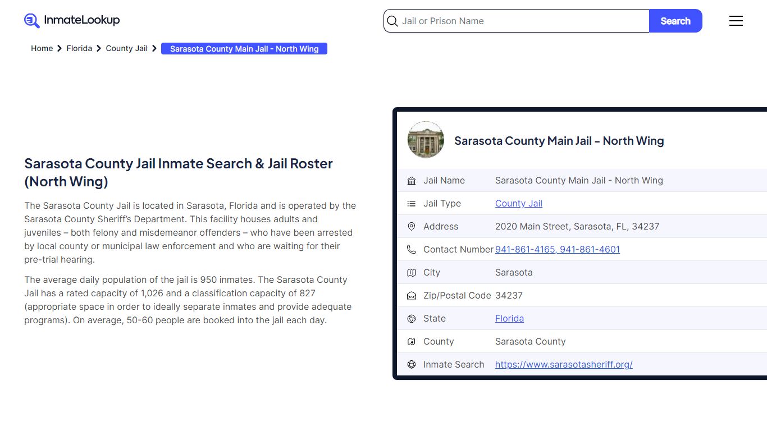
Task: Click the phone icon next to Contact Number
Action: click(412, 249)
